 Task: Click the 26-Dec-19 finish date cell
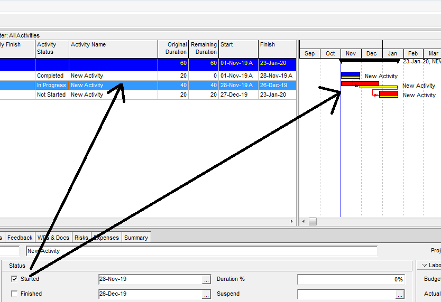[277, 85]
